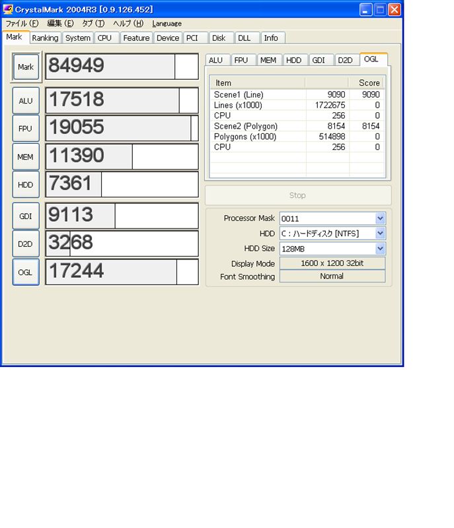Open the タブ (T) menu
This screenshot has height=528, width=454.
click(93, 23)
